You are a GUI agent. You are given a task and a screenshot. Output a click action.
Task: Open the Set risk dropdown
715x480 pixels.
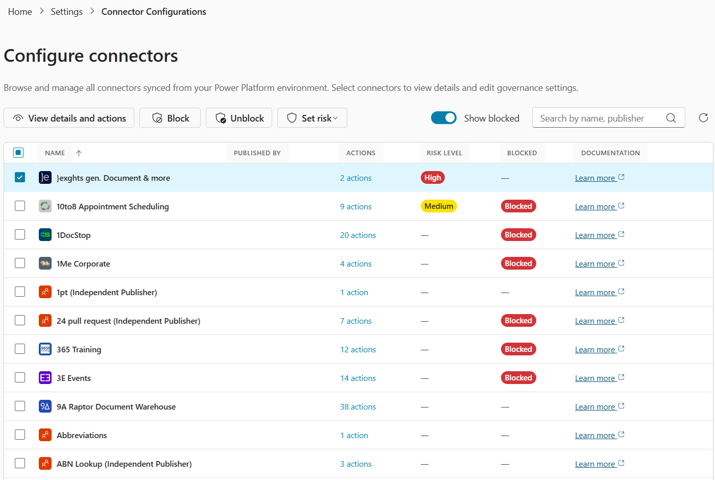(312, 118)
